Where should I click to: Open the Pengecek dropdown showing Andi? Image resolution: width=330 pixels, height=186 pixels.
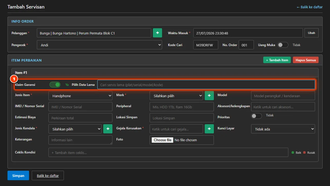click(100, 45)
